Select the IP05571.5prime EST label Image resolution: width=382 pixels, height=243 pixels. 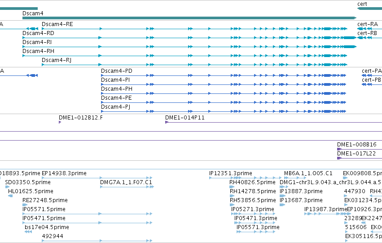tap(44, 209)
